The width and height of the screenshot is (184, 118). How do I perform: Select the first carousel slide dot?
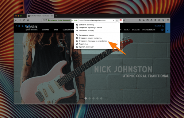pyautogui.click(x=86, y=99)
